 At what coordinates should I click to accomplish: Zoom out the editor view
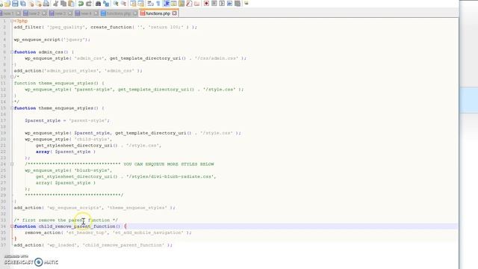tap(124, 4)
